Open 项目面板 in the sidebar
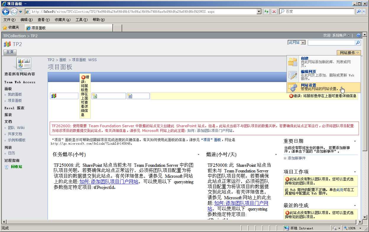369x232 pixels. point(15,101)
